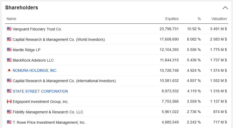Click the flag beside Capital Research (International Investors)
The image size is (233, 128).
click(x=9, y=81)
